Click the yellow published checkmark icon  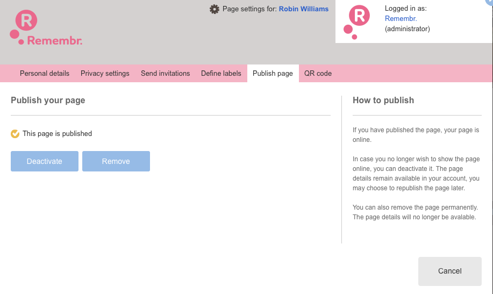15,134
